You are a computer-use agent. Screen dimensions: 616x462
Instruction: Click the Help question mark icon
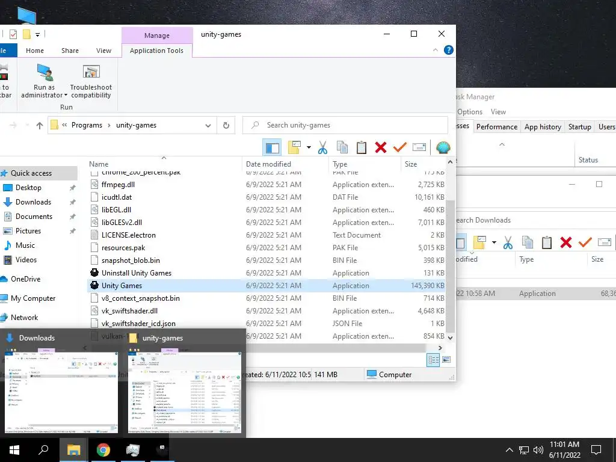[449, 50]
